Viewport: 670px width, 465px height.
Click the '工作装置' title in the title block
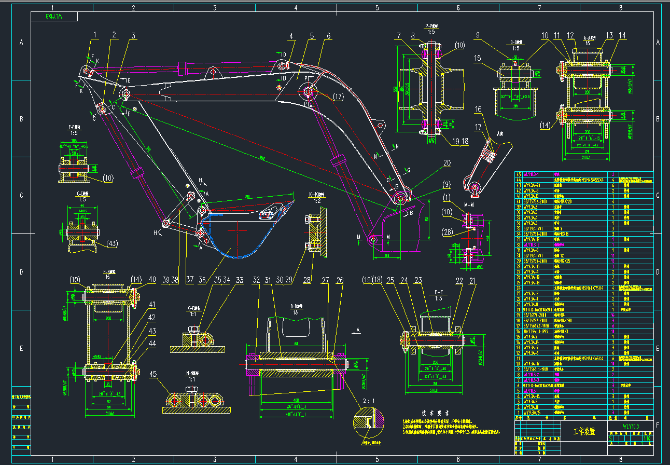pos(583,431)
